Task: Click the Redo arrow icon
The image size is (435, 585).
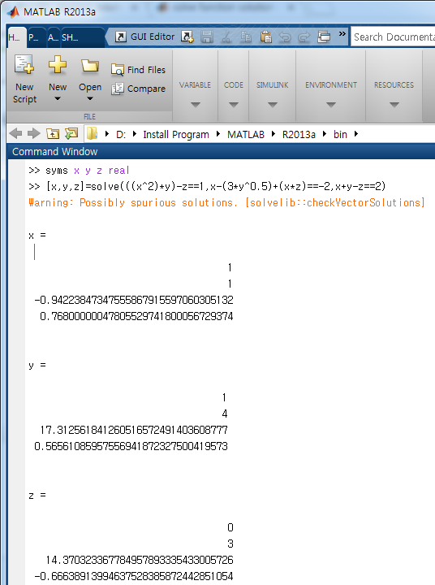Action: coord(304,37)
